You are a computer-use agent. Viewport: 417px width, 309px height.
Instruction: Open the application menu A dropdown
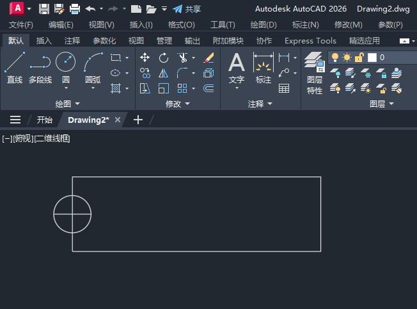[x=29, y=9]
